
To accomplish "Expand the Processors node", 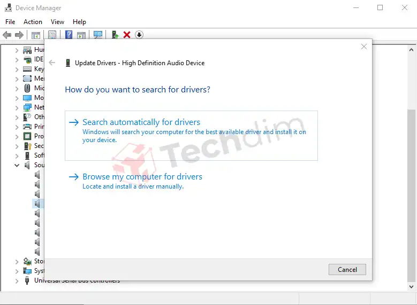I will pos(17,136).
